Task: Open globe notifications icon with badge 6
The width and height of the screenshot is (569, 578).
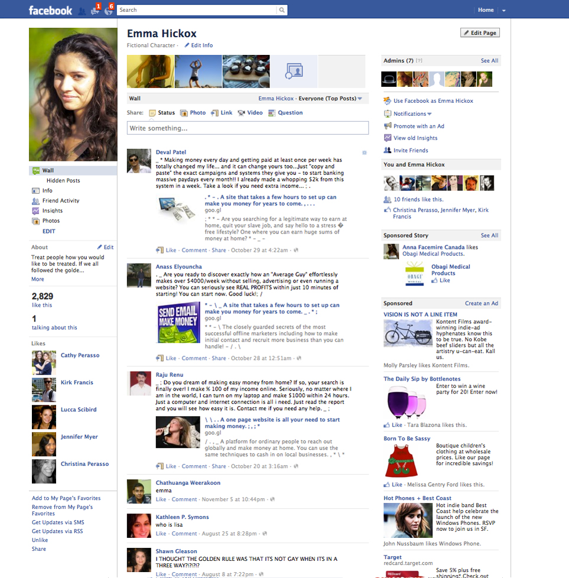Action: click(108, 10)
